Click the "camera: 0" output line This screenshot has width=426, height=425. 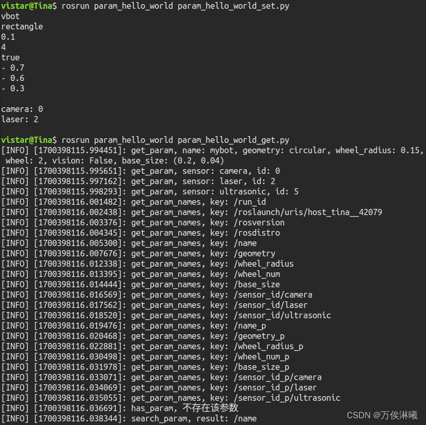(22, 109)
